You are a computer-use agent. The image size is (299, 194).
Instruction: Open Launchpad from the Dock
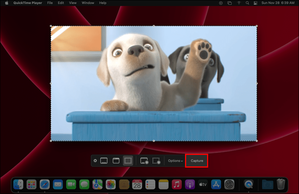(x=31, y=184)
